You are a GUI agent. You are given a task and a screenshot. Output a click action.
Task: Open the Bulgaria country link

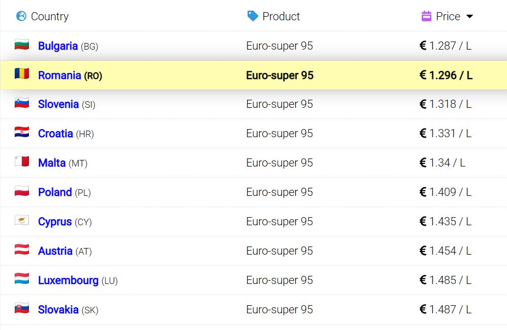click(58, 46)
